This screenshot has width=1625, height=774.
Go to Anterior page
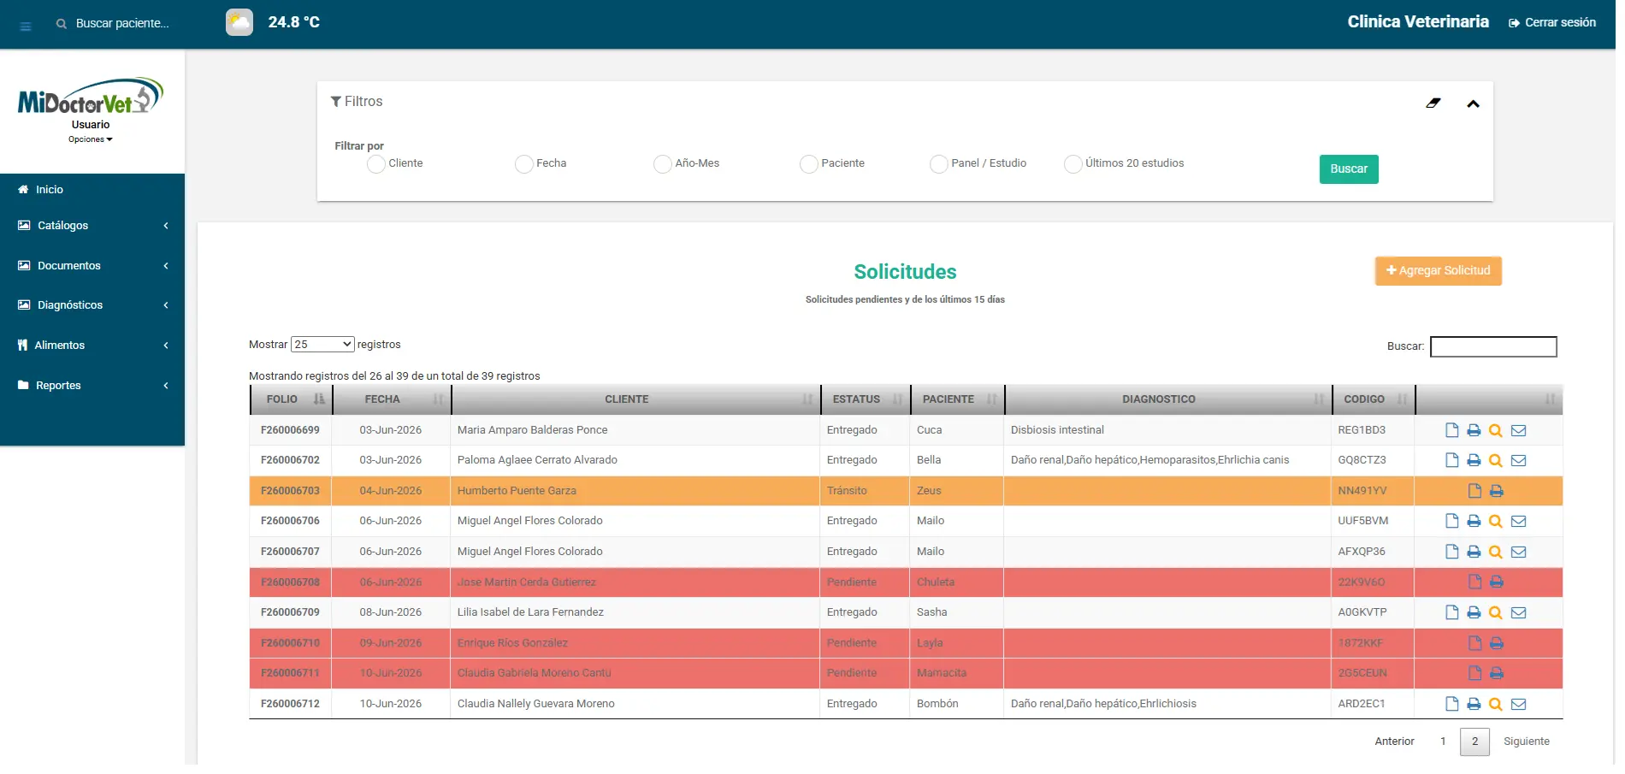click(x=1394, y=742)
